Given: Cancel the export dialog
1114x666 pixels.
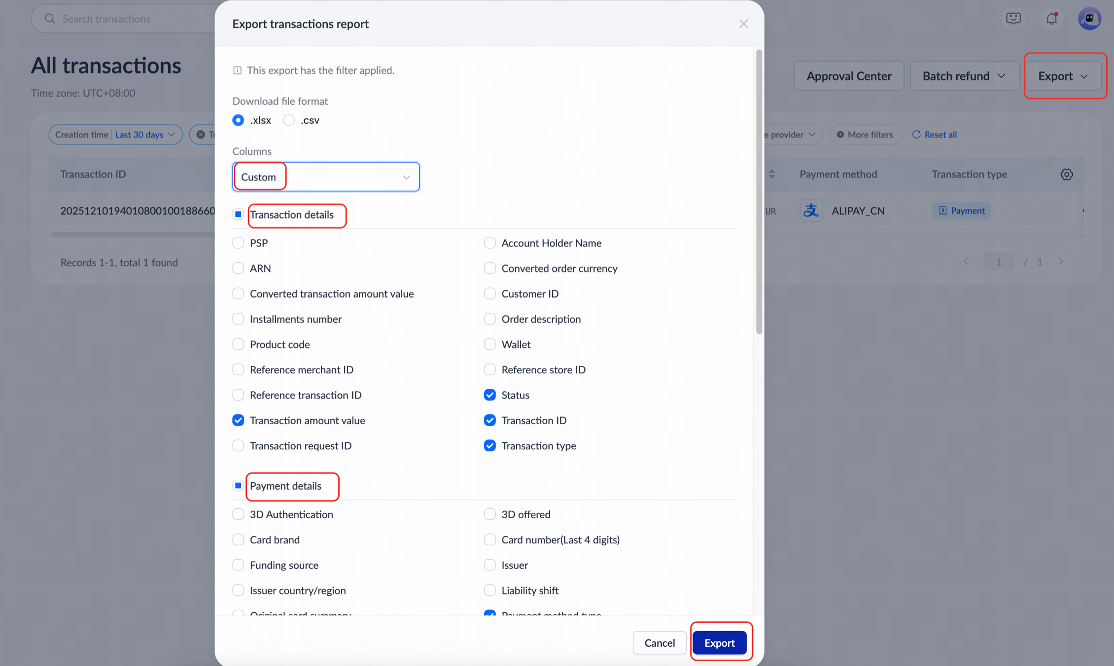Looking at the screenshot, I should click(x=660, y=643).
